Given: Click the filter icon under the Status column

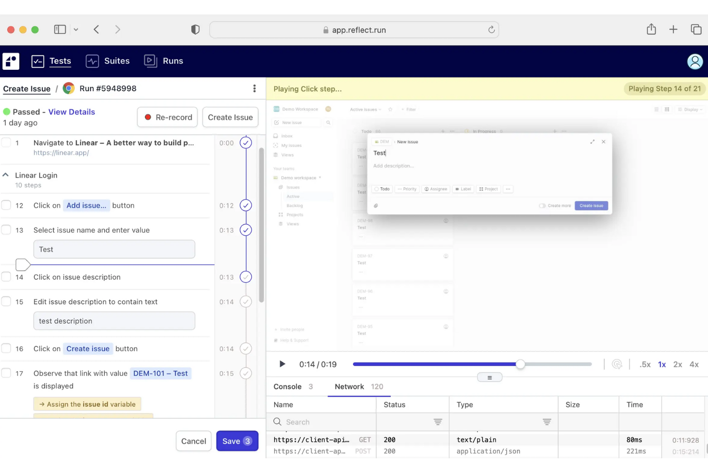Looking at the screenshot, I should [x=438, y=422].
